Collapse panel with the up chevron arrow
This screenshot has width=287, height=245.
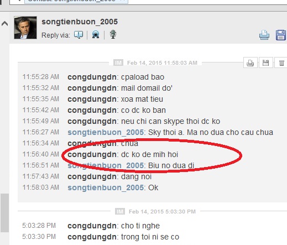pyautogui.click(x=4, y=24)
